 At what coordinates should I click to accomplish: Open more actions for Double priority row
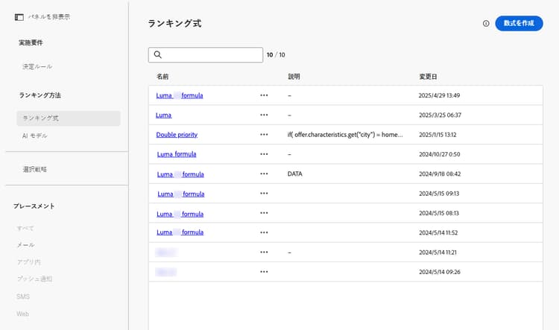(264, 135)
